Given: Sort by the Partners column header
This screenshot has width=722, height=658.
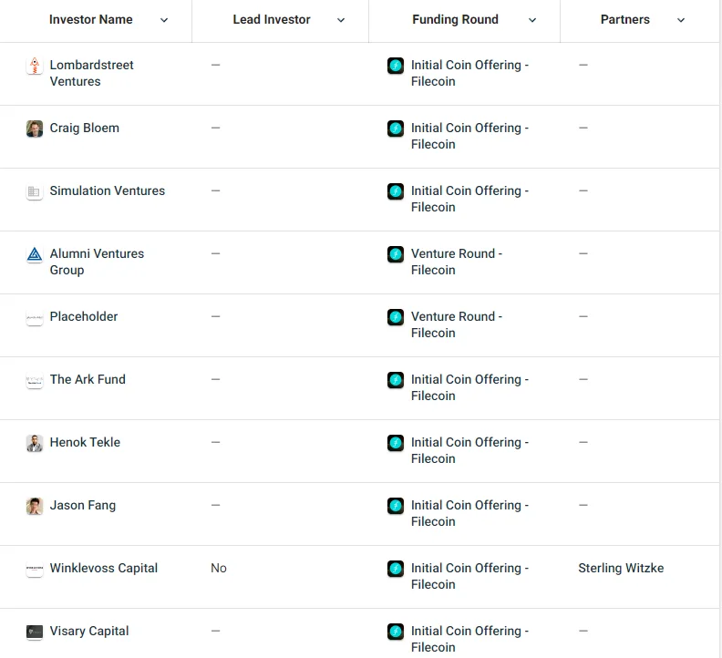Looking at the screenshot, I should click(x=625, y=19).
